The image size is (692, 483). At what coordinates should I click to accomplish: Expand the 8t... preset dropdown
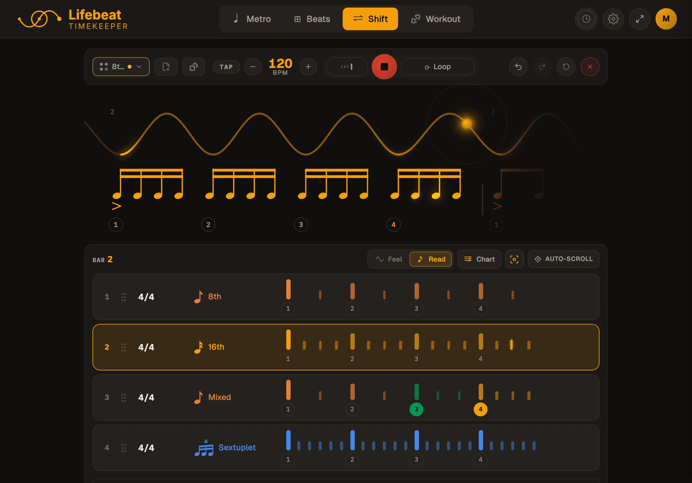tap(121, 67)
